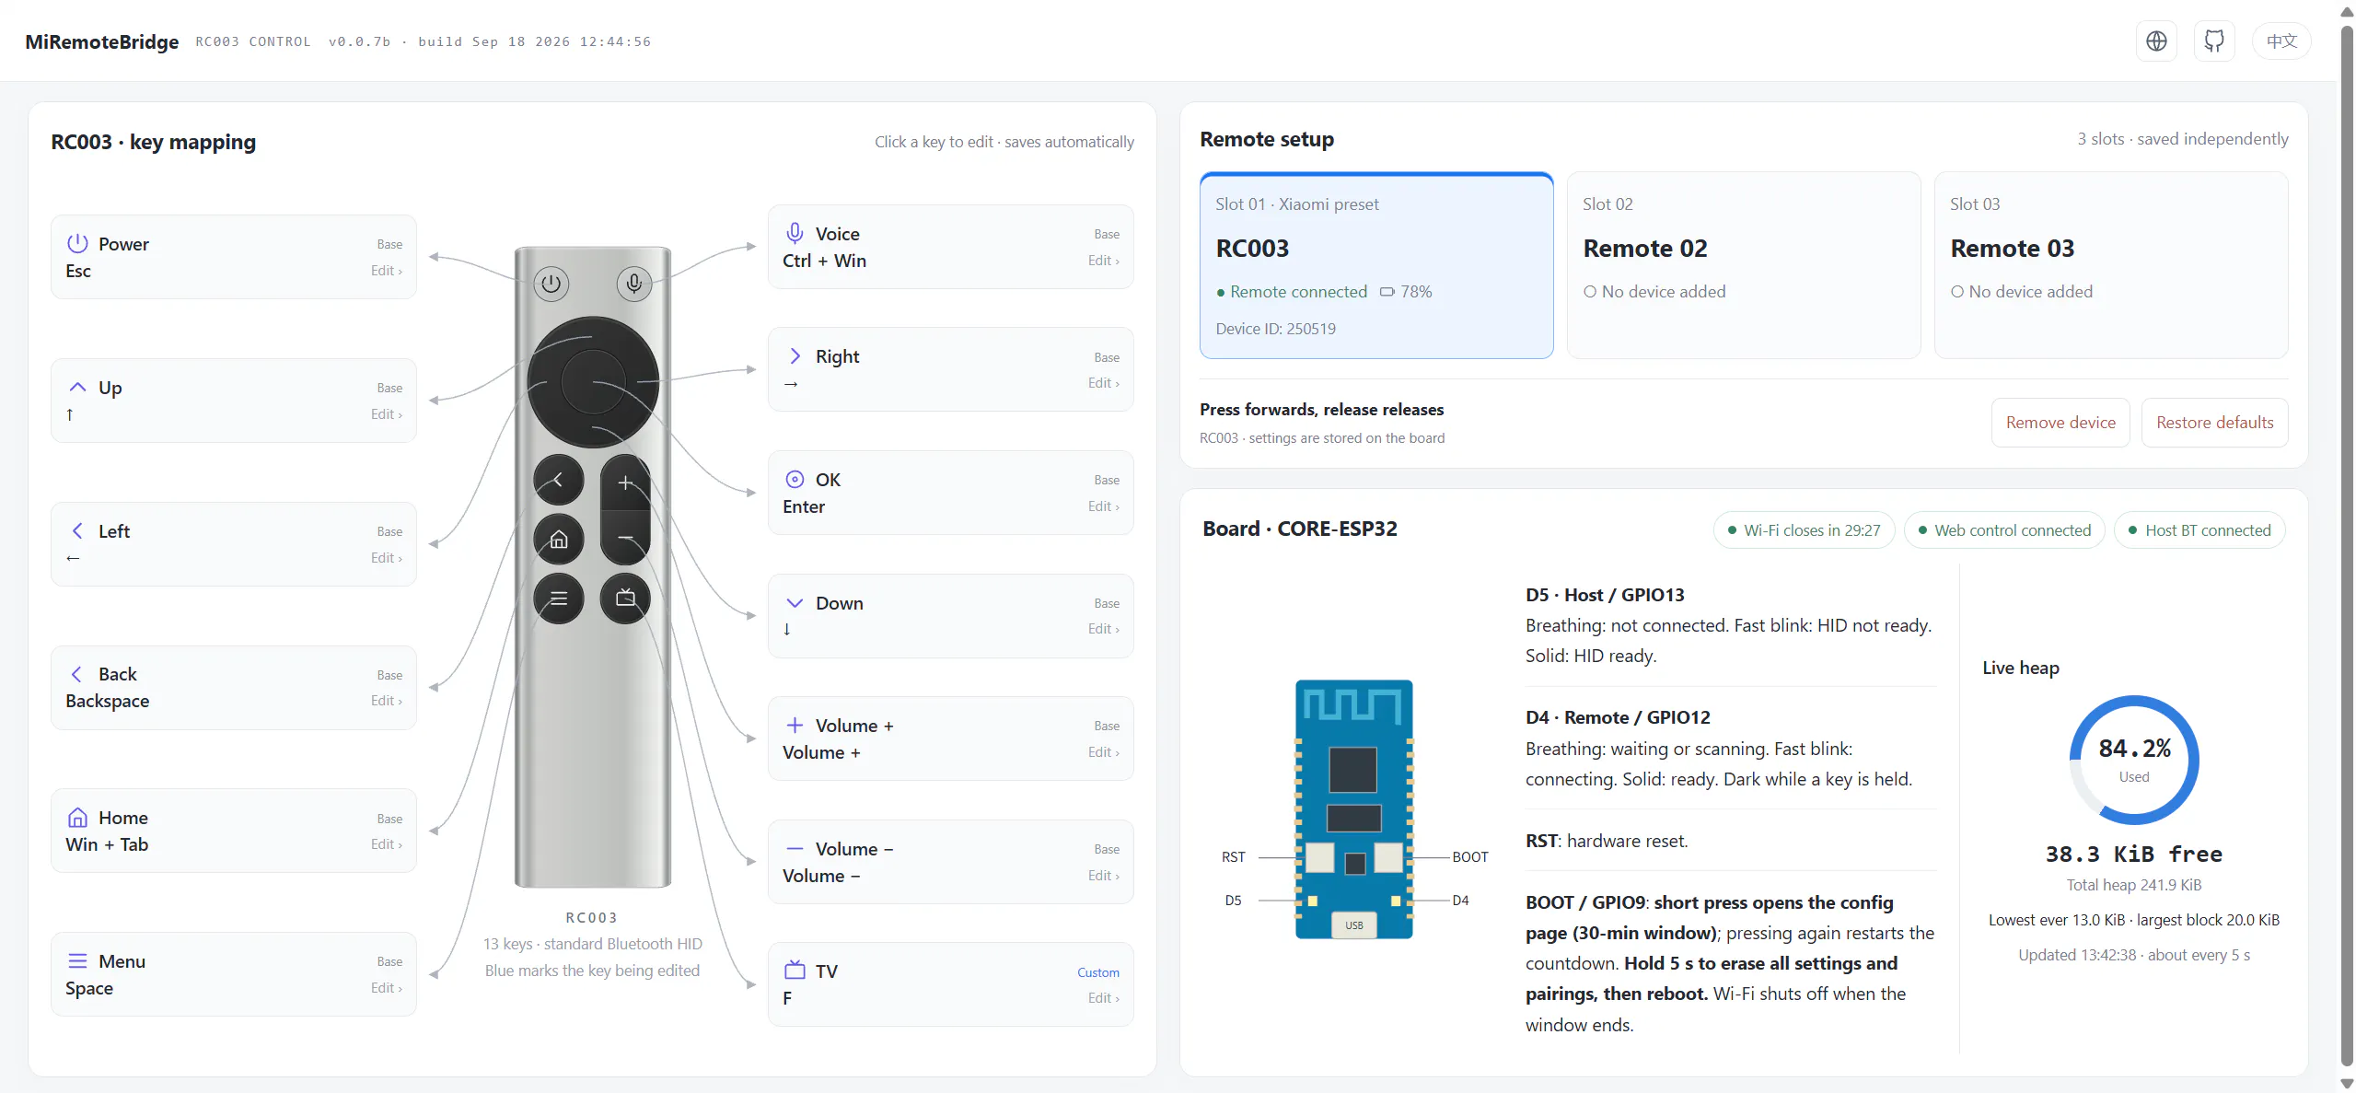This screenshot has height=1093, width=2356.
Task: Open the Down key mapping card
Action: 950,616
